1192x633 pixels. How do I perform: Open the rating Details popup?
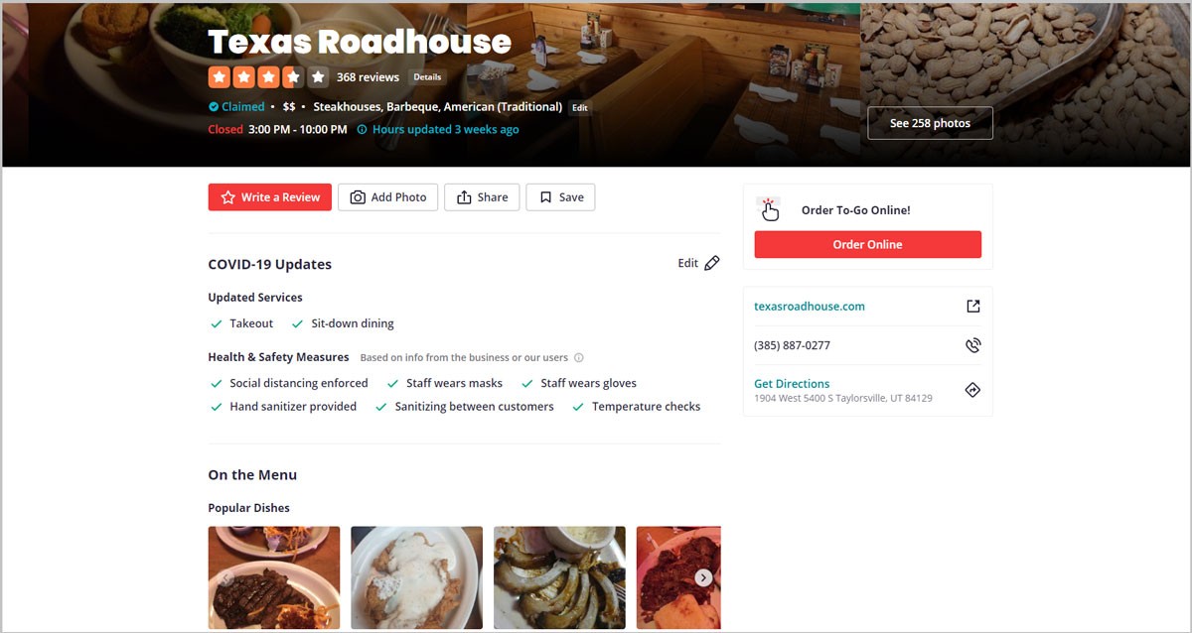(x=427, y=77)
